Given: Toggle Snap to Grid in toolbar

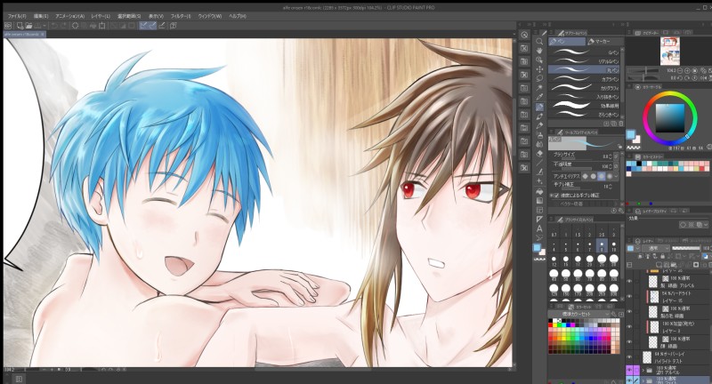Looking at the screenshot, I should 161,26.
